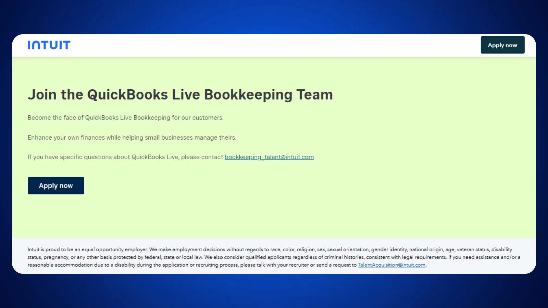This screenshot has height=308, width=548.
Task: Click the Intuit logo in the header
Action: coord(49,45)
